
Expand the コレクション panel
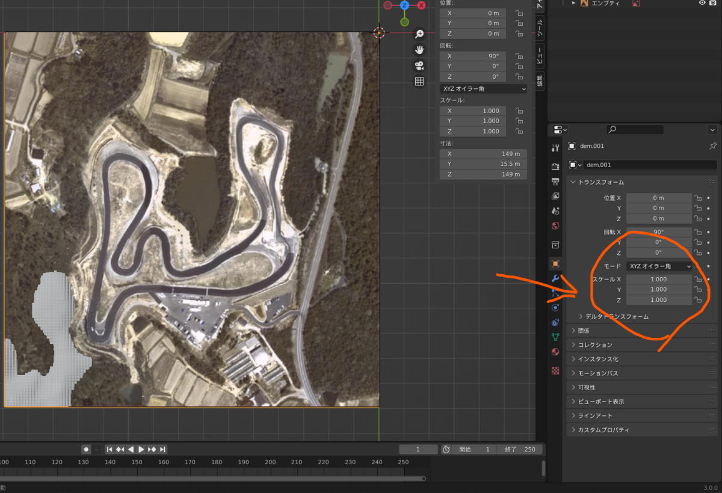573,344
